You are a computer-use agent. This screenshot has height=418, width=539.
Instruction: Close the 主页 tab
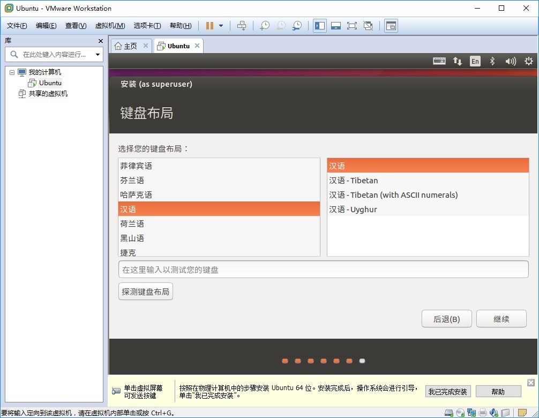click(x=146, y=46)
